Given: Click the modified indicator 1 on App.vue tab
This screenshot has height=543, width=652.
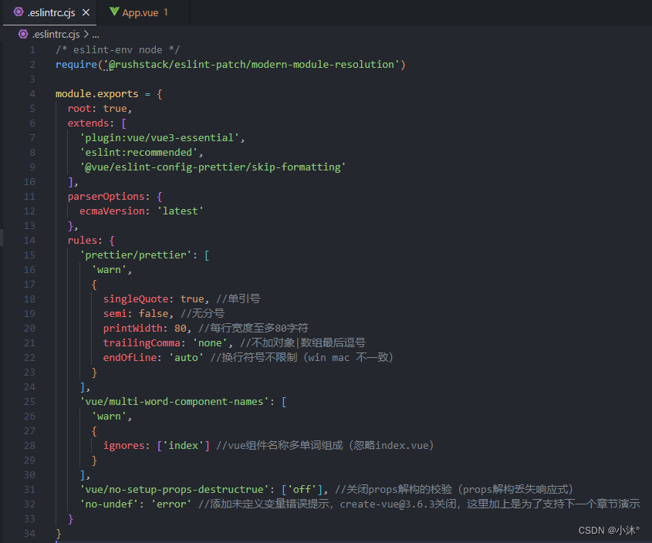Looking at the screenshot, I should click(166, 12).
